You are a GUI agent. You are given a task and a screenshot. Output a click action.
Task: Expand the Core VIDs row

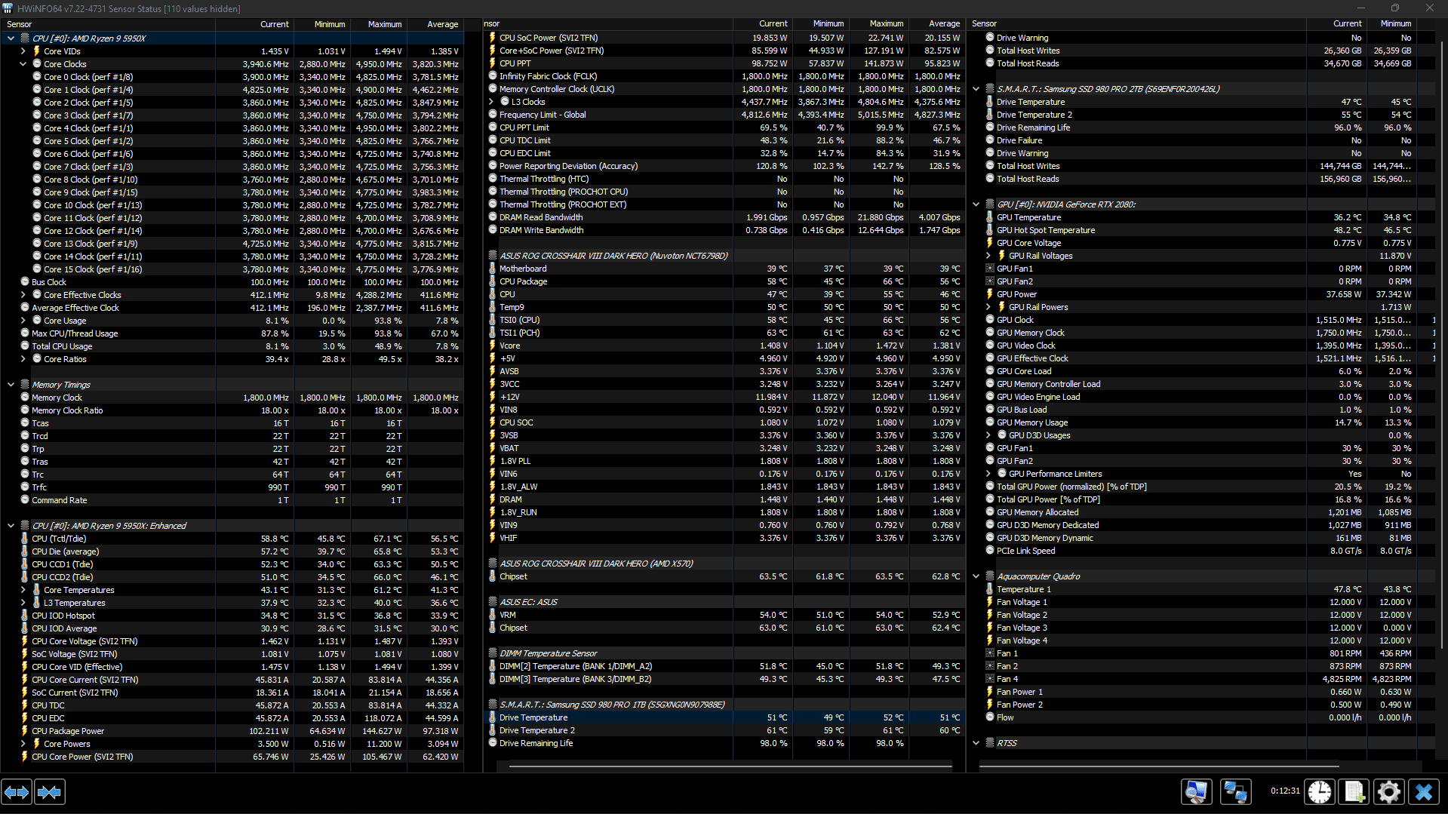23,51
